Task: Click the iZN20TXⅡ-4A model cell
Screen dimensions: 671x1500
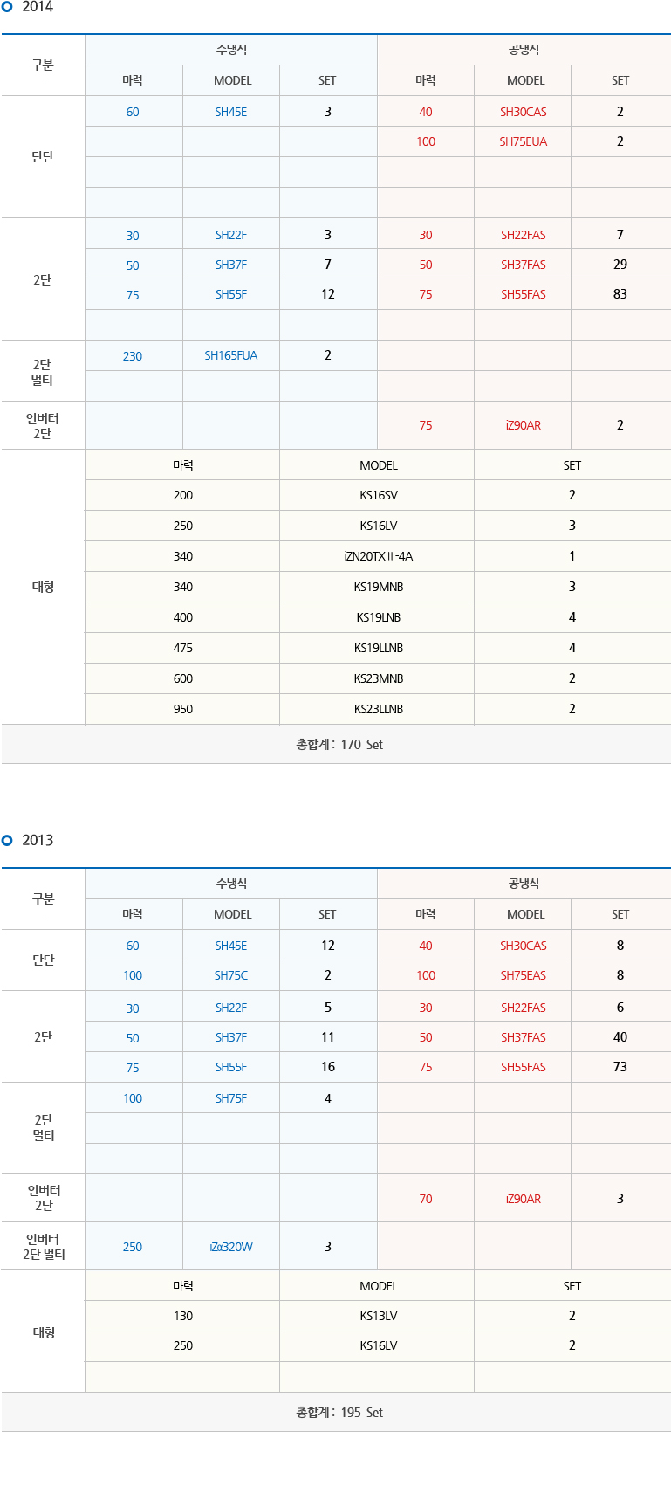Action: tap(379, 556)
